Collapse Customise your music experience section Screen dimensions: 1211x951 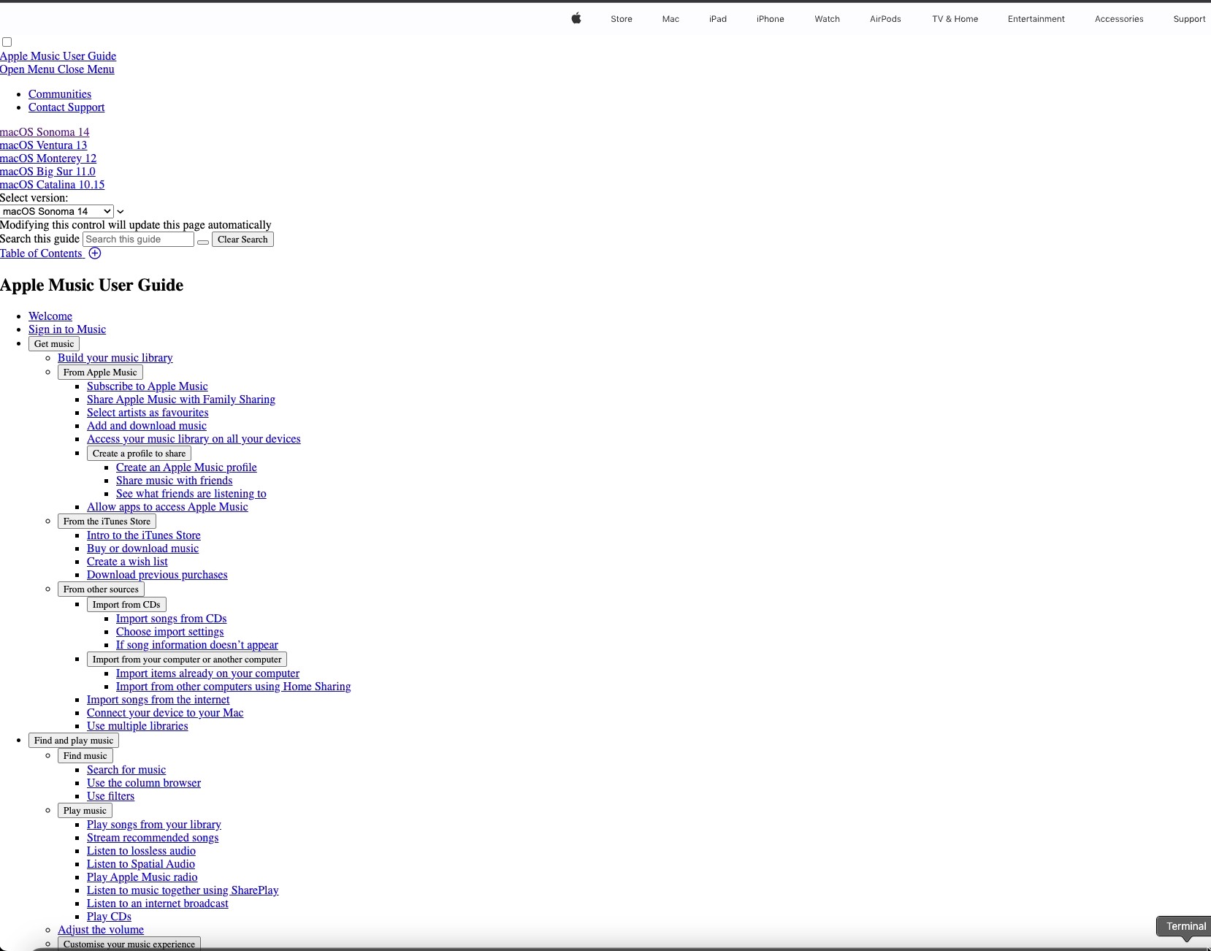coord(129,944)
